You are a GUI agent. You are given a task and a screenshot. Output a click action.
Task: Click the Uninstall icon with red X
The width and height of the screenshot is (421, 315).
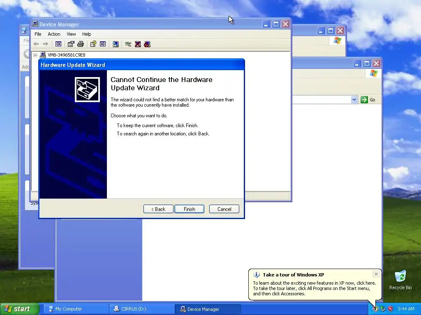[x=138, y=44]
